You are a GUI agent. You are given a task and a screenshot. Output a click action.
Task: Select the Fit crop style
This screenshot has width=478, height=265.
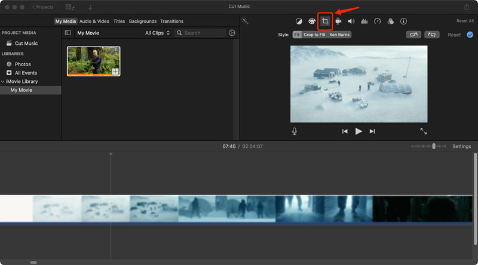(297, 35)
